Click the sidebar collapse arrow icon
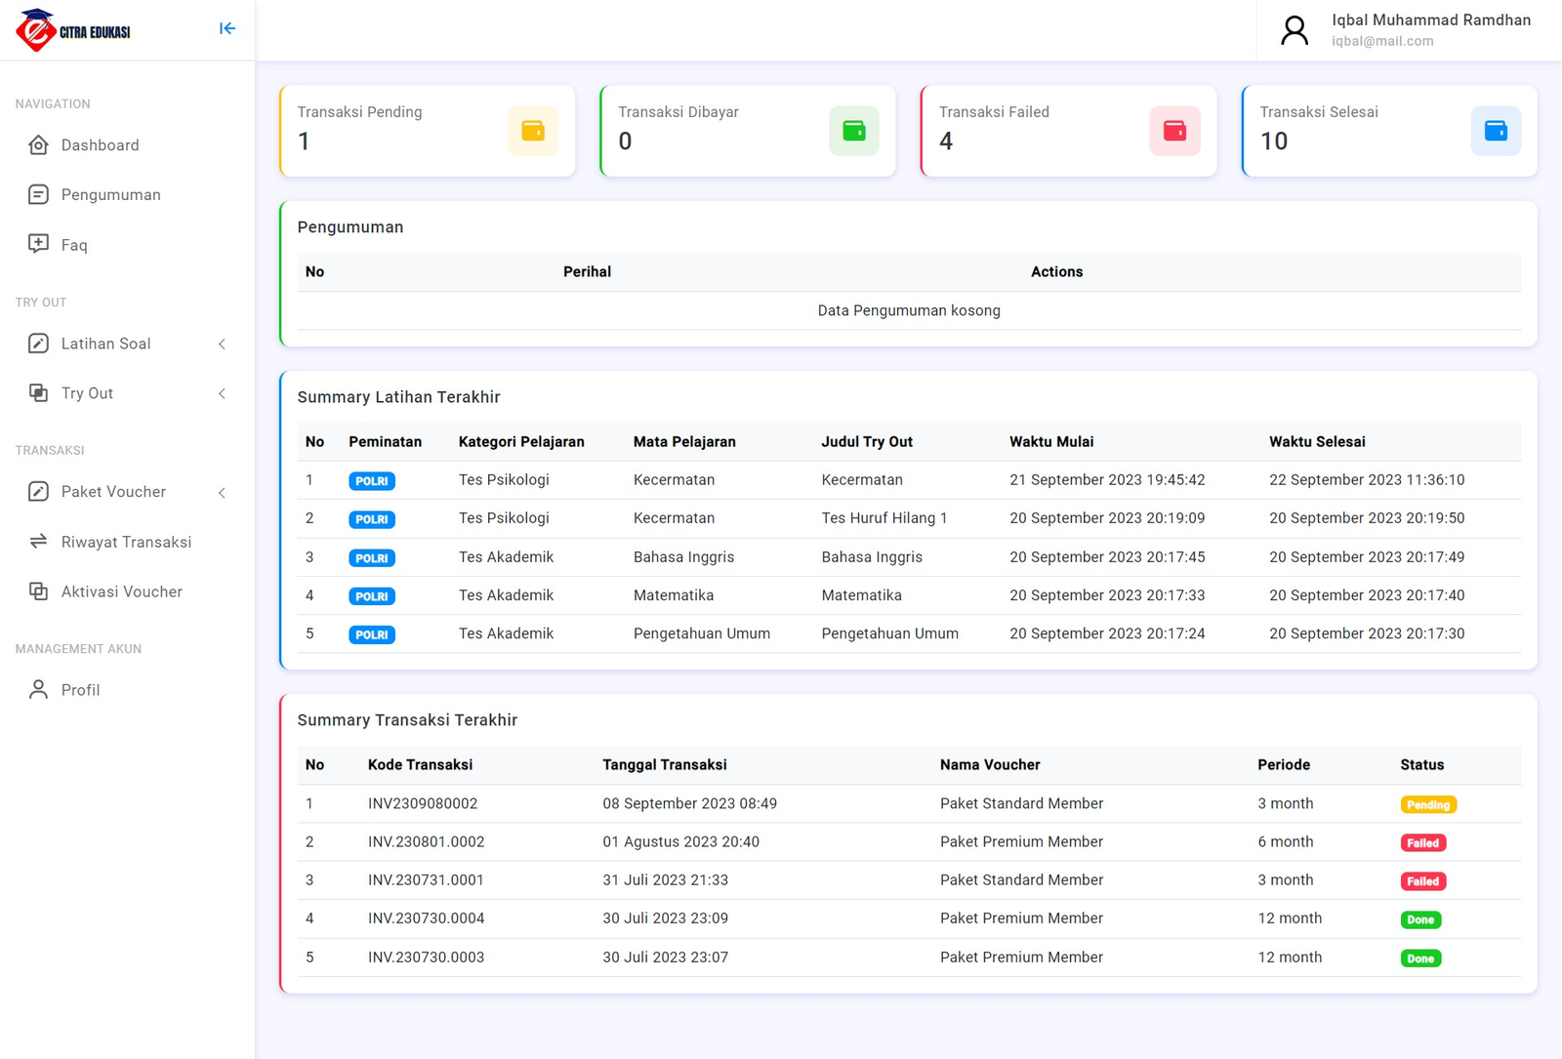 coord(226,29)
